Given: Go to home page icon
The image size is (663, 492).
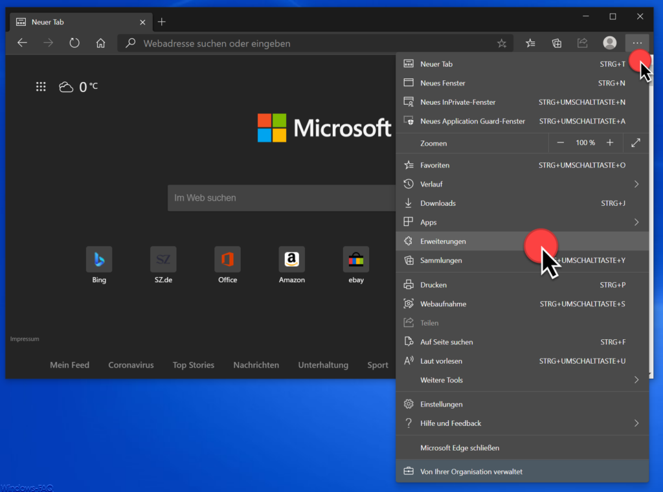Looking at the screenshot, I should 100,43.
